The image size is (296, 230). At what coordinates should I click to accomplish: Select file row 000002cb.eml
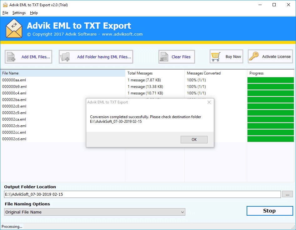pos(14,126)
